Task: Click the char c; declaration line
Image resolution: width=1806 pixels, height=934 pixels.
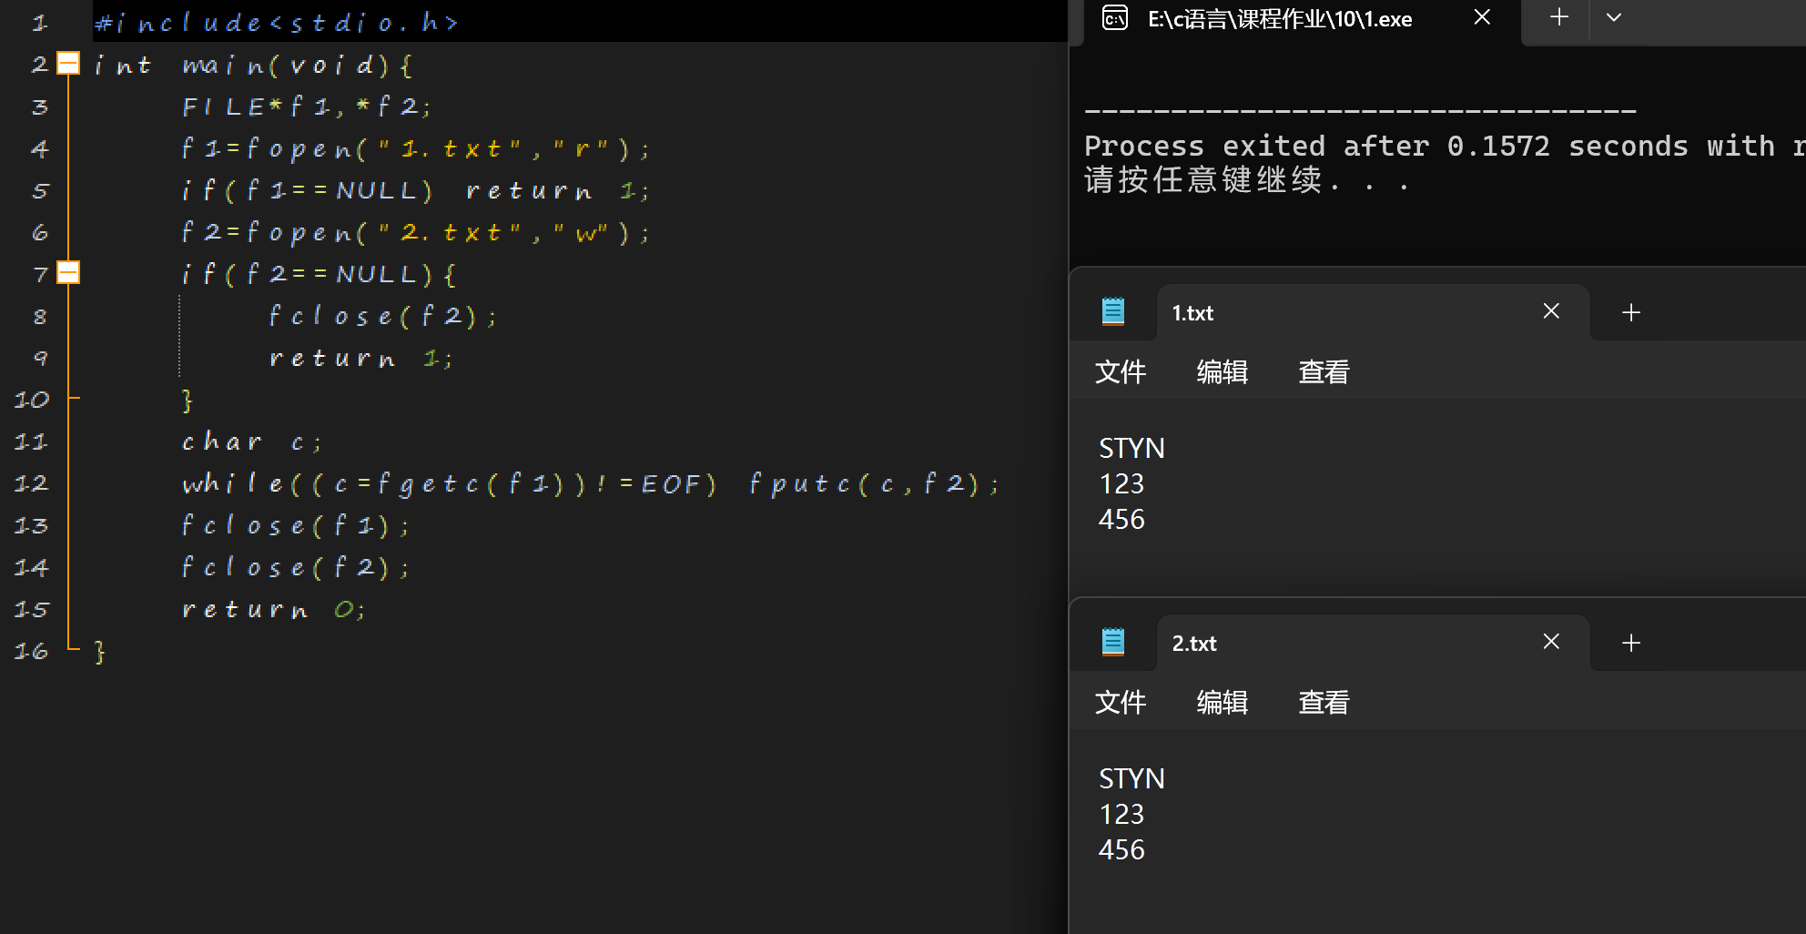Action: [252, 442]
